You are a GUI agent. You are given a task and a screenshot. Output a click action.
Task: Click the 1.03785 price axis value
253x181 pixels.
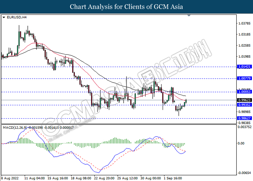click(244, 24)
